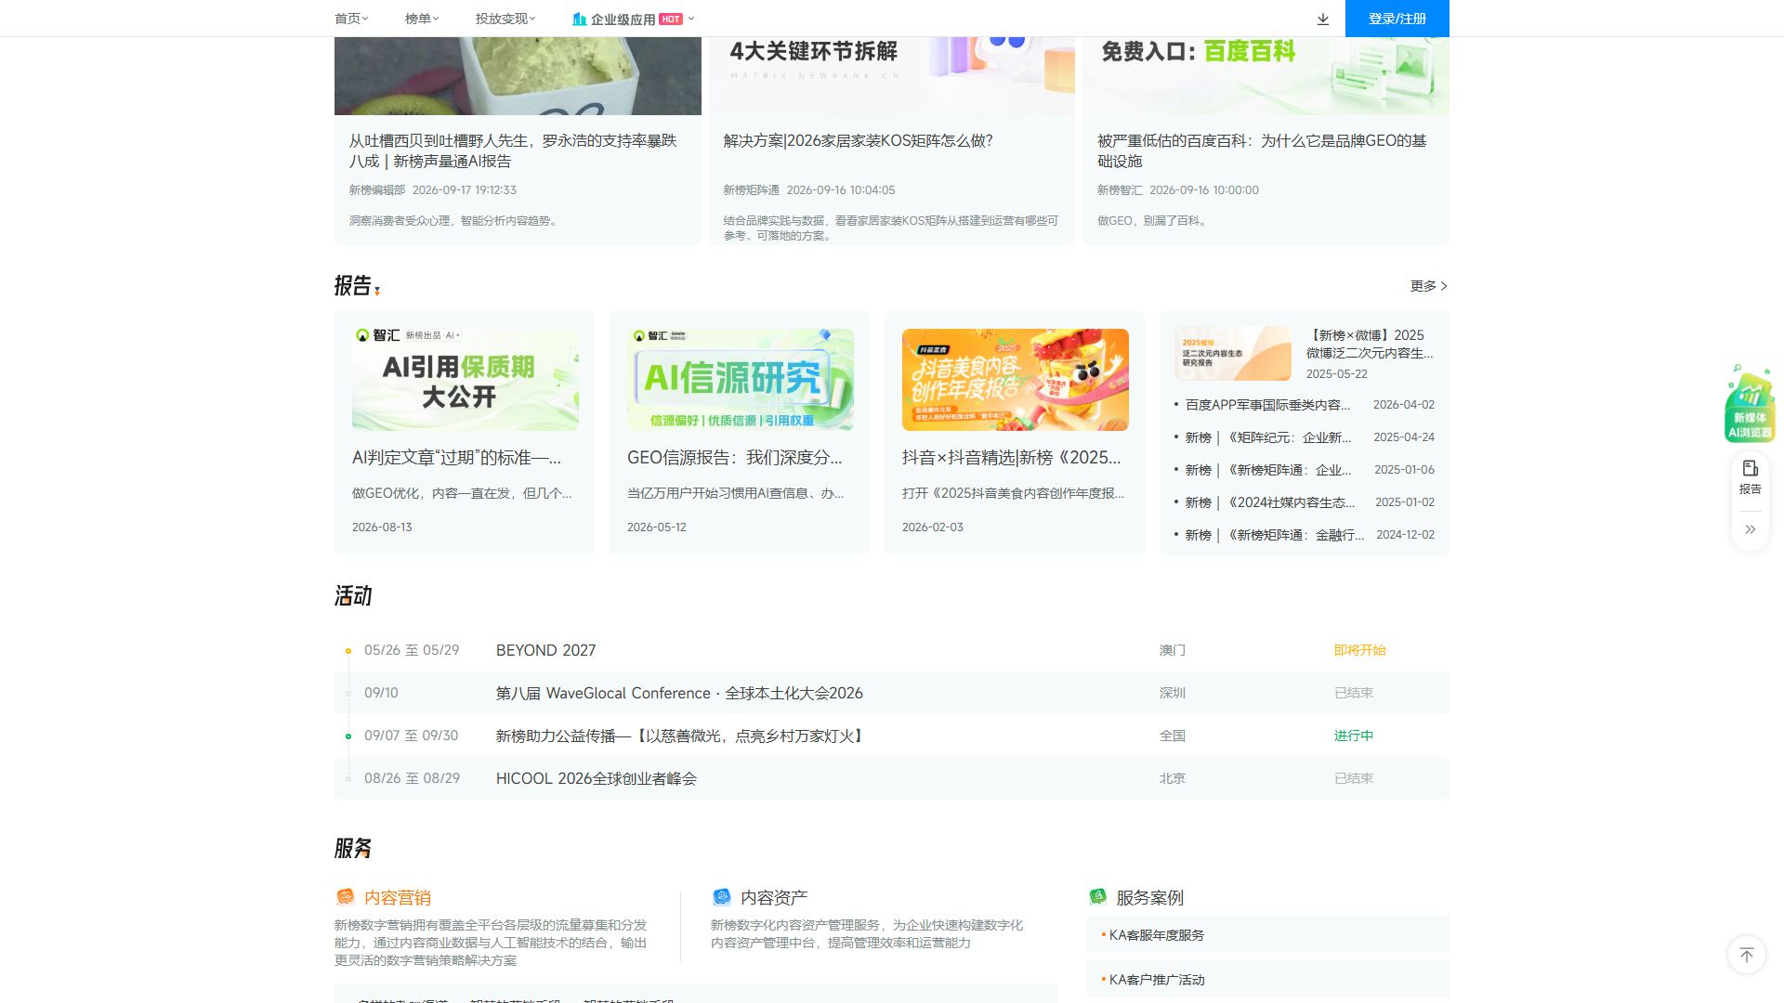Image resolution: width=1784 pixels, height=1003 pixels.
Task: Open HICOOL 2026全球创业者峰会 event
Action: pyautogui.click(x=892, y=778)
